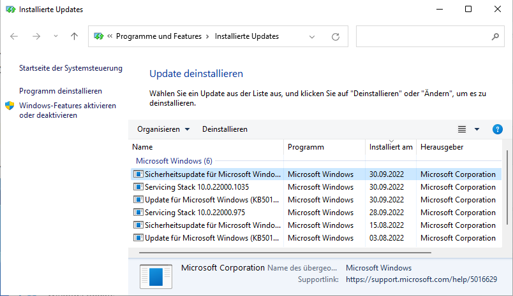This screenshot has height=296, width=513.
Task: Click the vertical scrollbar of the list
Action: (507, 188)
